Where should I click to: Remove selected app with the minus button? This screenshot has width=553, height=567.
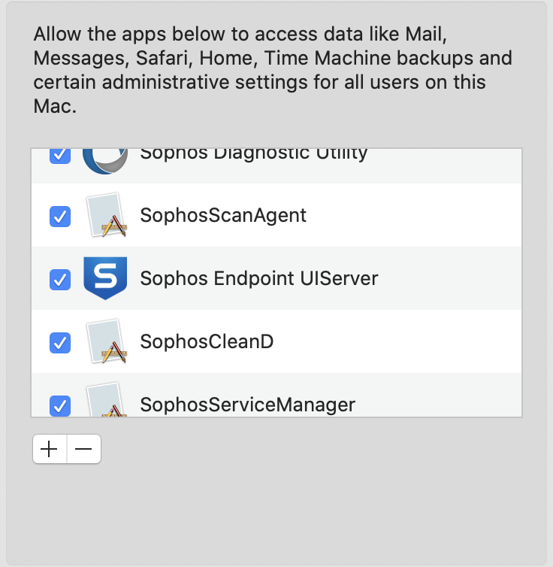pos(84,449)
